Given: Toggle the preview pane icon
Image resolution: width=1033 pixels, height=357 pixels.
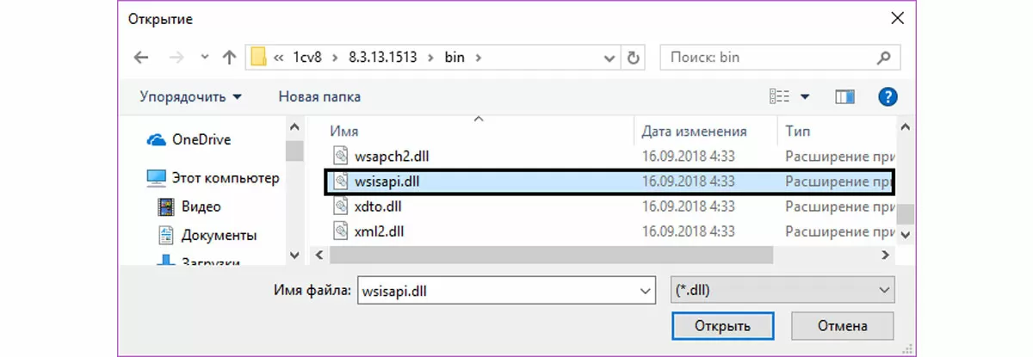Looking at the screenshot, I should (844, 96).
